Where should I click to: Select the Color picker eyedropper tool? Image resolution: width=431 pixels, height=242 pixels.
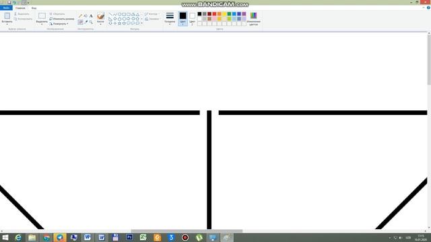tap(86, 22)
